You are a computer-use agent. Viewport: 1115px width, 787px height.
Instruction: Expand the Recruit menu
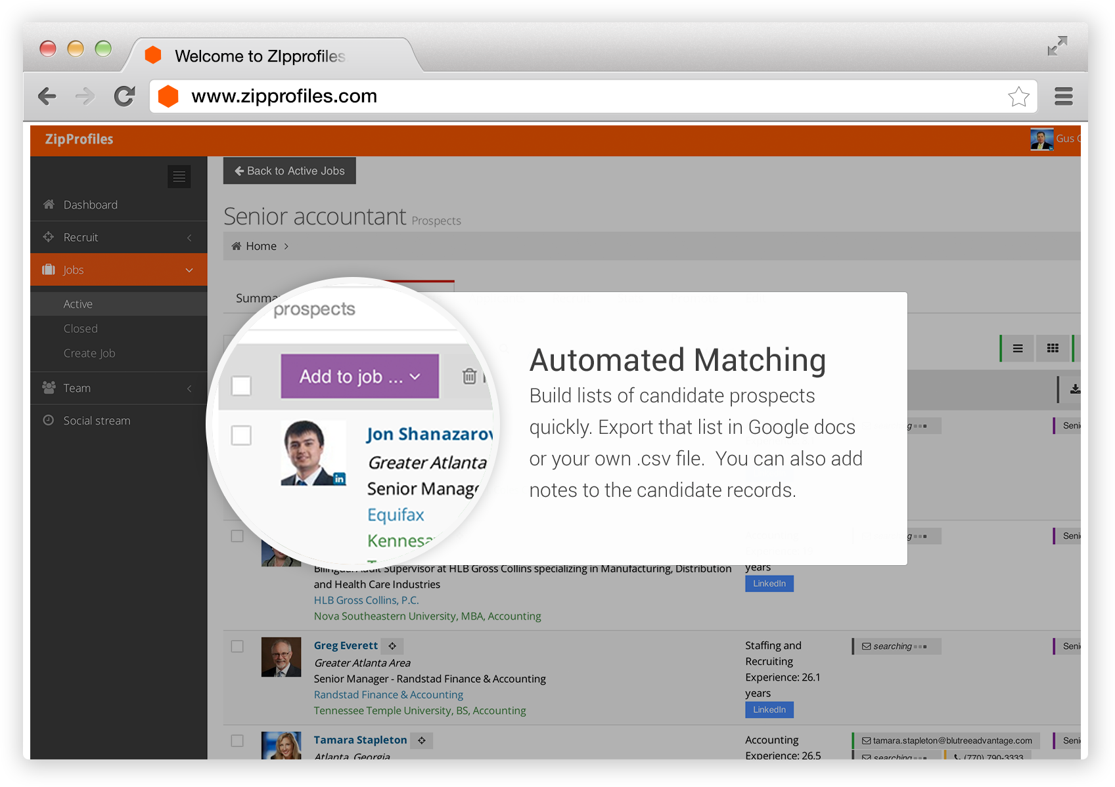pyautogui.click(x=189, y=237)
